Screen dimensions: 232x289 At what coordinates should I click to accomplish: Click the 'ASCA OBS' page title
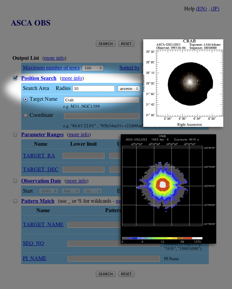coord(31,23)
